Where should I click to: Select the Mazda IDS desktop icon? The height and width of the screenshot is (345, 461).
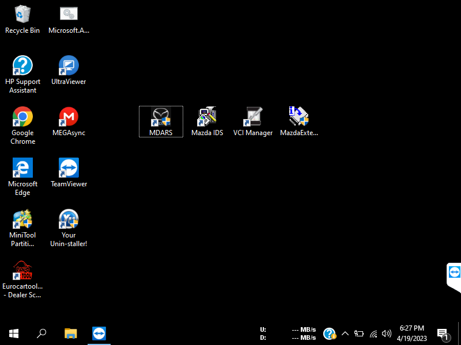(207, 117)
